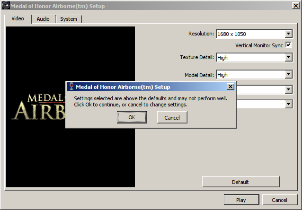Click the EA logo icon in setup title bar
302x210 pixels.
pos(6,6)
